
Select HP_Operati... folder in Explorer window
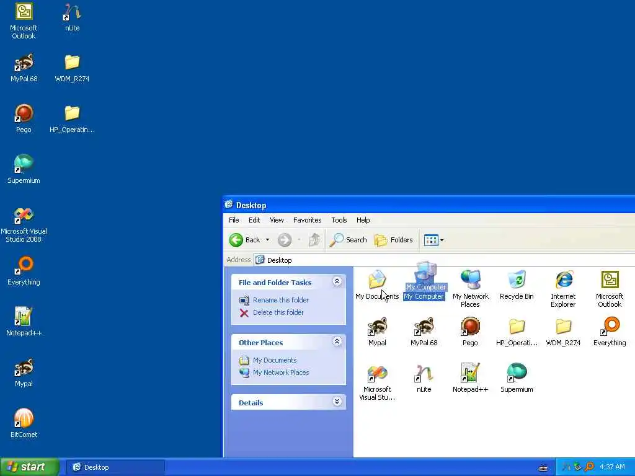[x=517, y=332]
